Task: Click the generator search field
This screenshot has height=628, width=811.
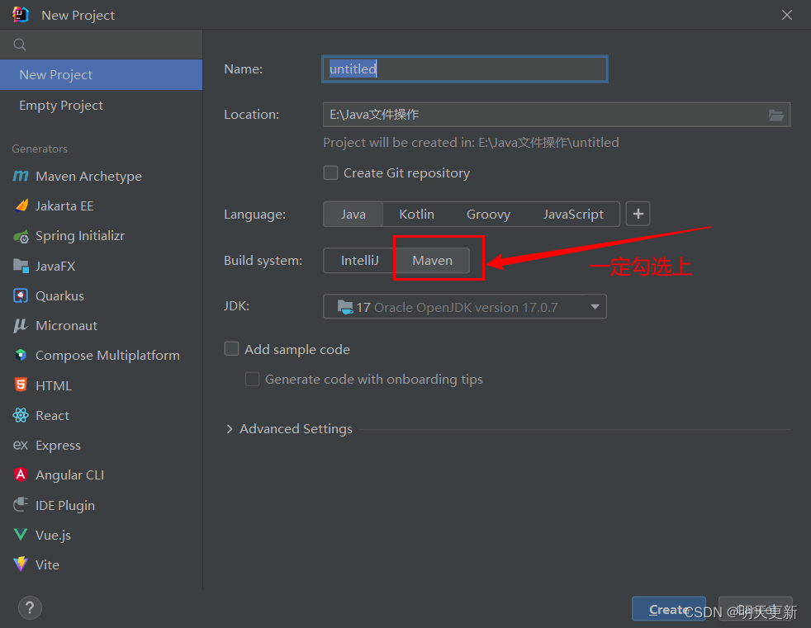Action: tap(102, 45)
